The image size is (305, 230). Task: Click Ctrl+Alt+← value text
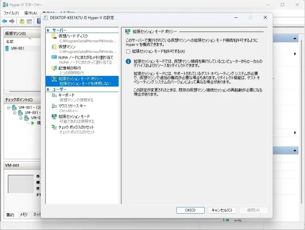[x=69, y=111]
